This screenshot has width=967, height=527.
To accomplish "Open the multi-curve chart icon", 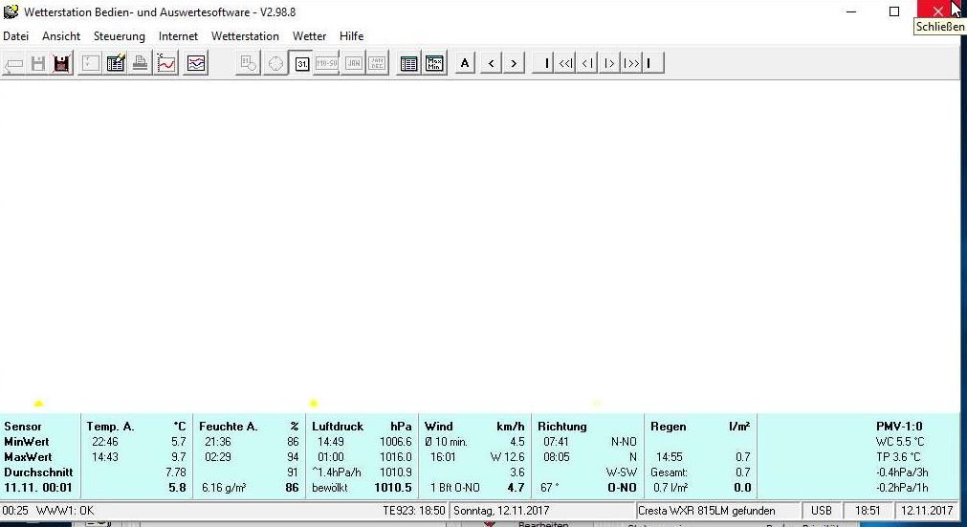I will (196, 64).
